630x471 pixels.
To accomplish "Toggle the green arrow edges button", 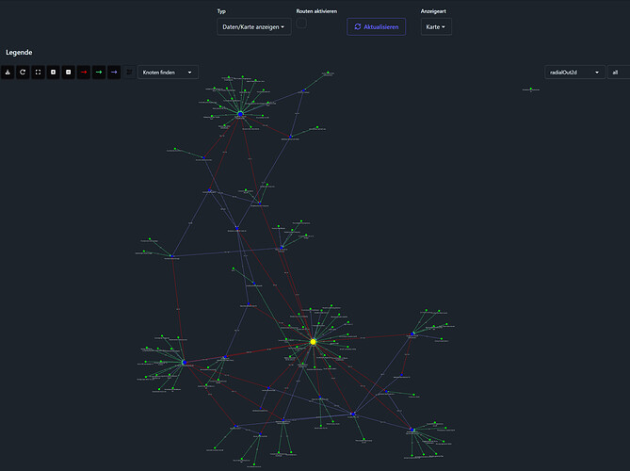I will click(x=99, y=73).
